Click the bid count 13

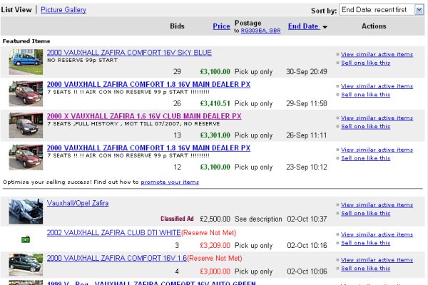[177, 135]
